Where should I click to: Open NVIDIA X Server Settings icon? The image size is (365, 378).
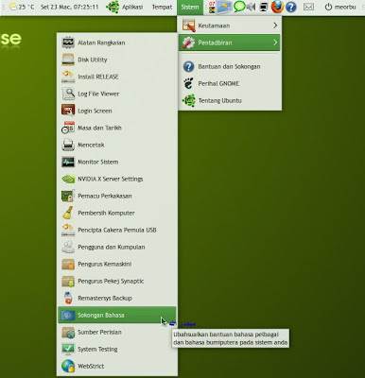point(68,179)
